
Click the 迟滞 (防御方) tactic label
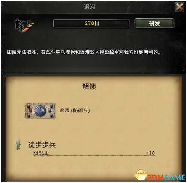[x=75, y=110]
